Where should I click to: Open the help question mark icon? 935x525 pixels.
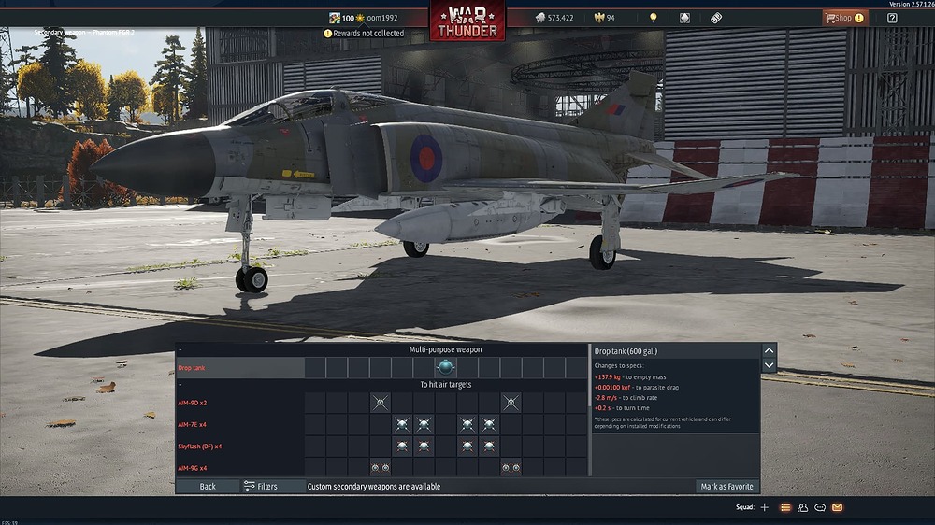(x=892, y=18)
